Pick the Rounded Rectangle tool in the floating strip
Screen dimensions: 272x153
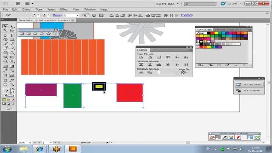[x=28, y=34]
